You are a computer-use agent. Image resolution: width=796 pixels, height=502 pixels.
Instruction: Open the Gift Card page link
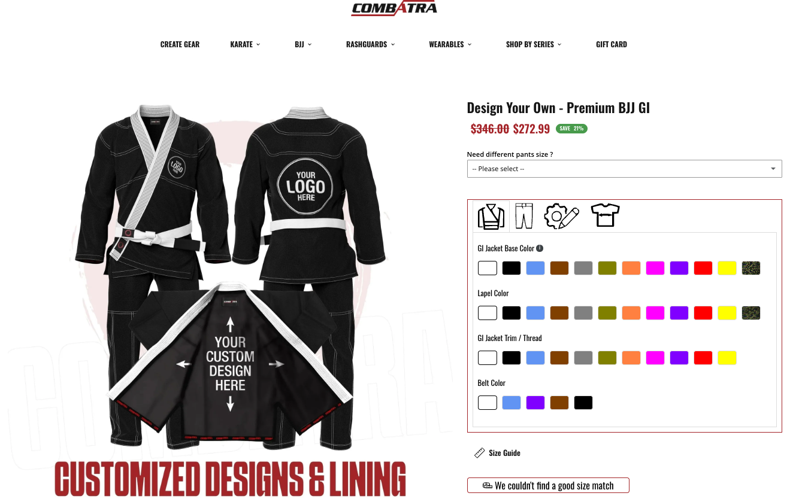(612, 44)
